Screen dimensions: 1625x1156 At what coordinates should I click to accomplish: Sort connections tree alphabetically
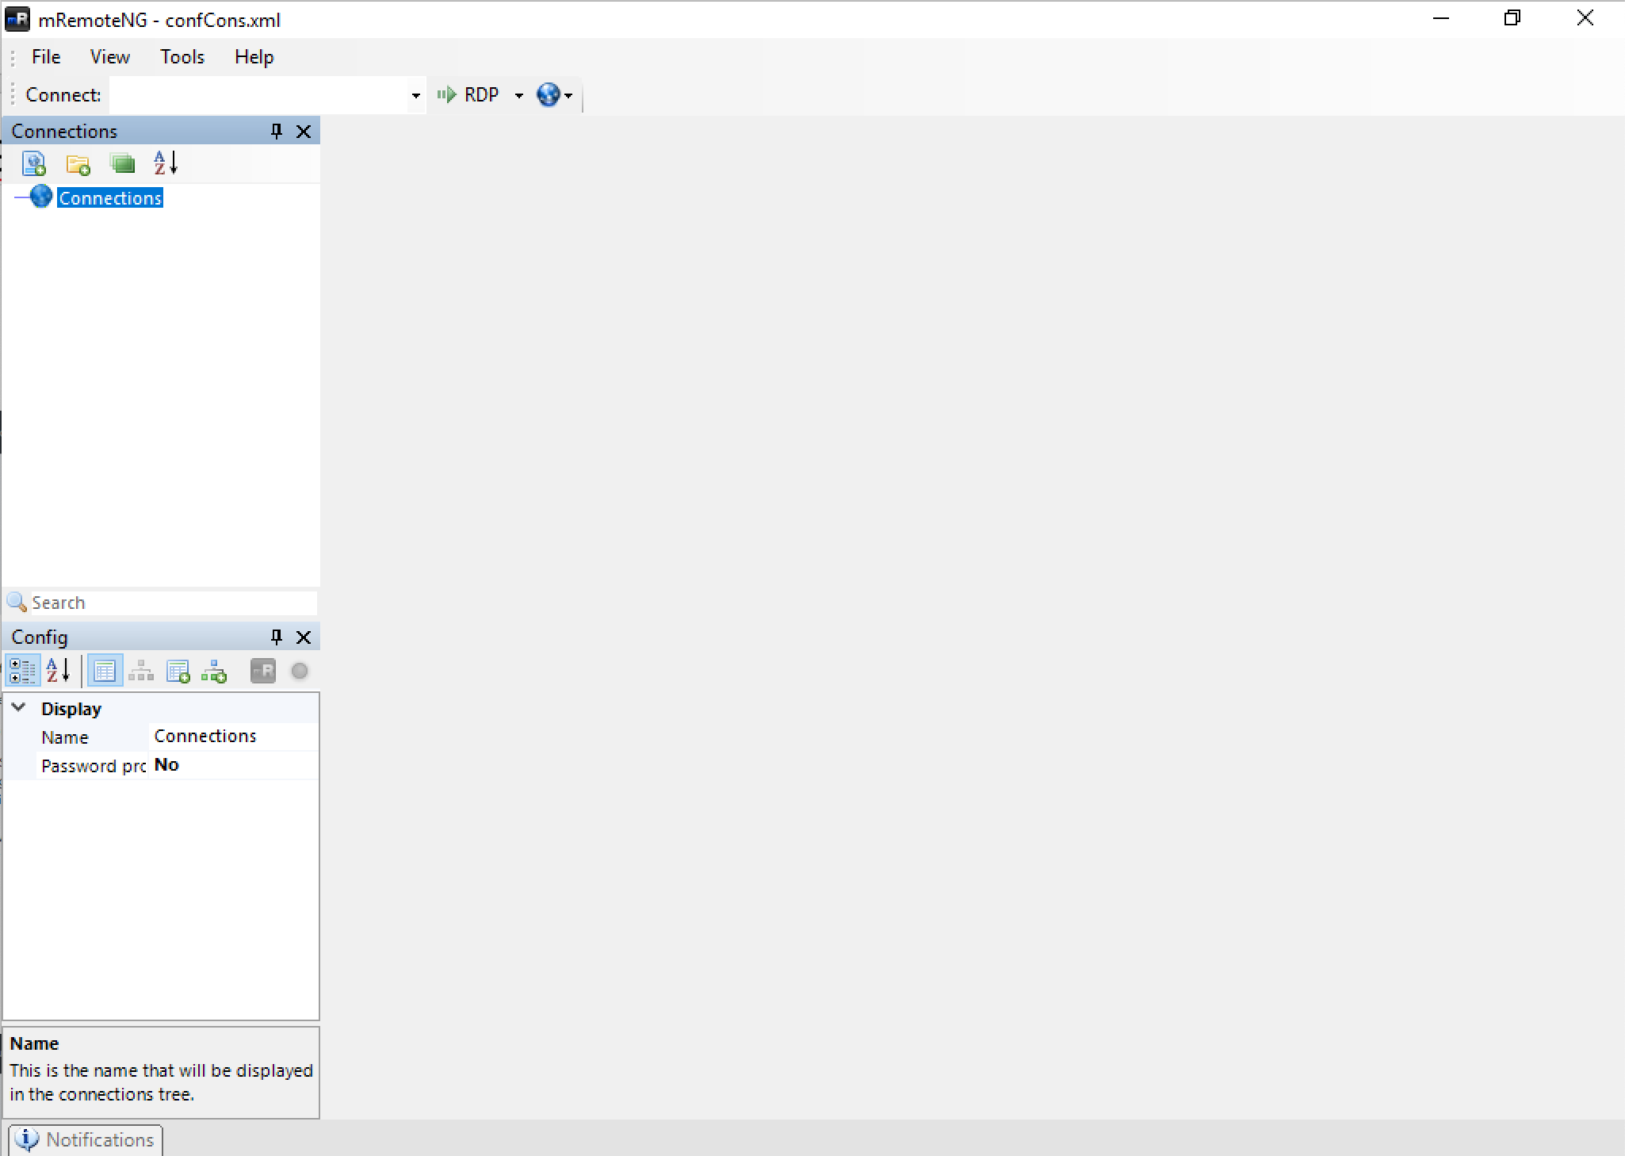click(x=166, y=163)
